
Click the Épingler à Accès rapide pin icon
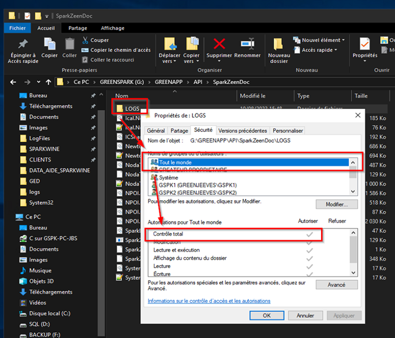(23, 44)
